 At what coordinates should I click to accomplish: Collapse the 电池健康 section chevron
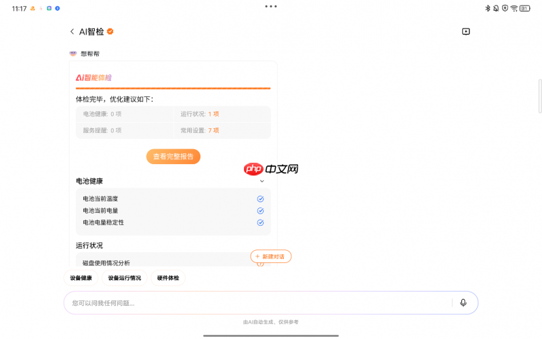point(262,181)
